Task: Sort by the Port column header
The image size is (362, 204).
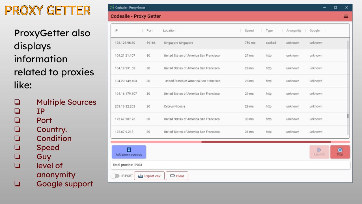Action: click(x=149, y=31)
